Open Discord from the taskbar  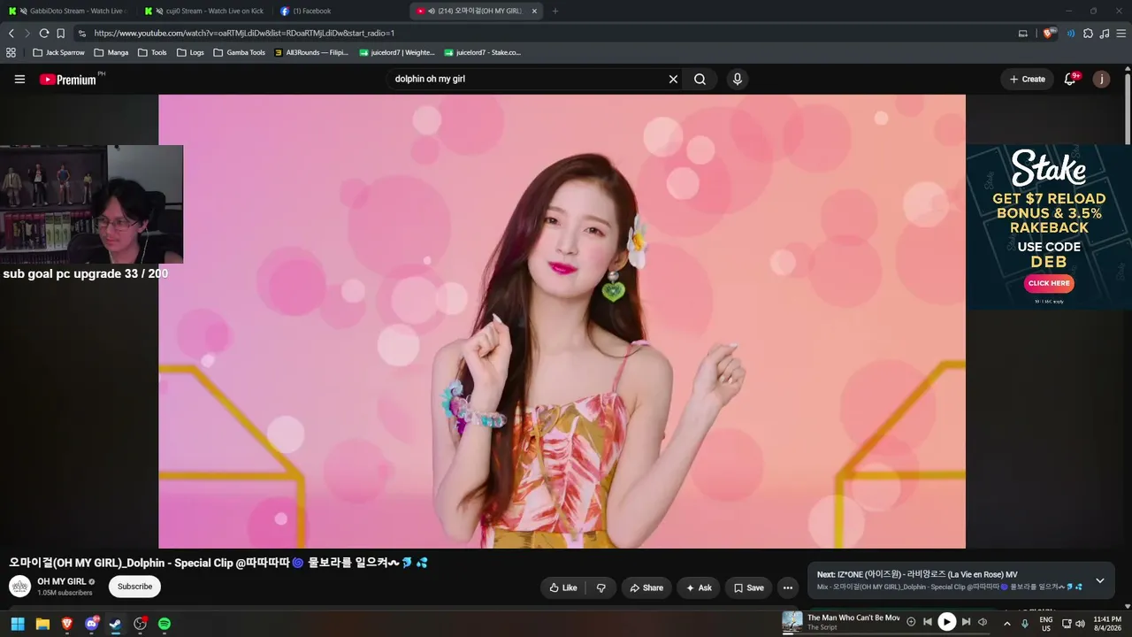(91, 624)
